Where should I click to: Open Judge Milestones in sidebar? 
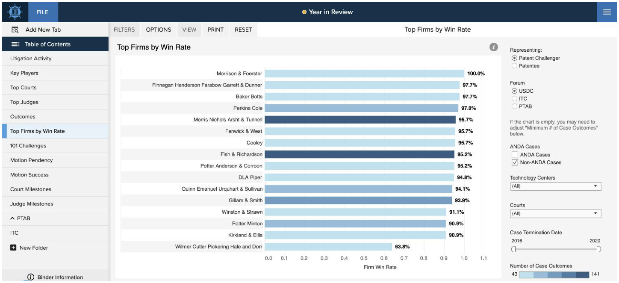click(x=55, y=204)
